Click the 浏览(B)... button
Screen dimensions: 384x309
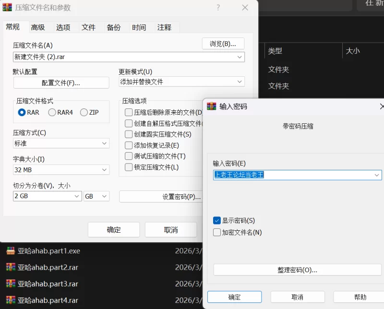[223, 44]
